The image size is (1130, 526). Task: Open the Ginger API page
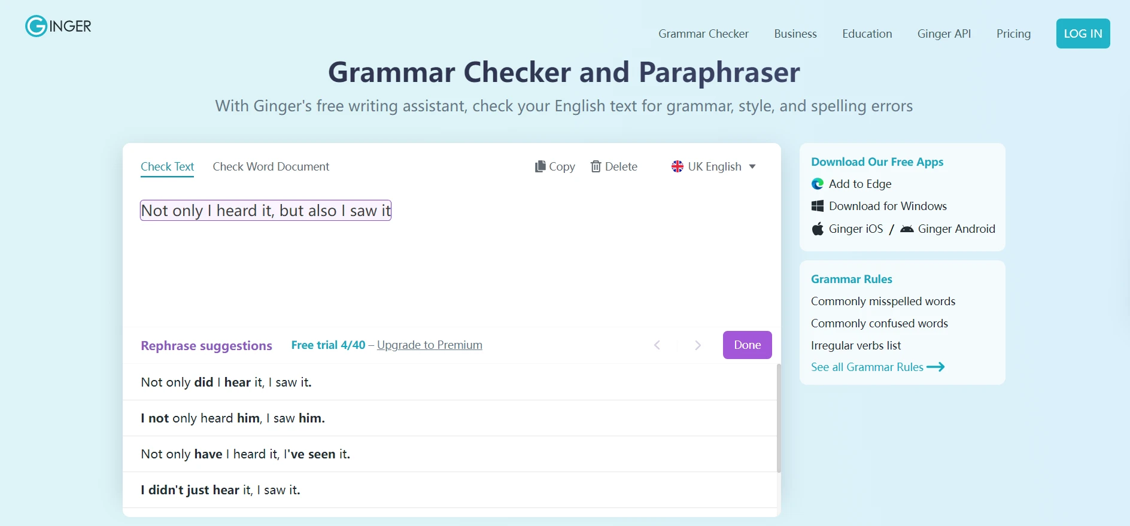[x=944, y=34]
